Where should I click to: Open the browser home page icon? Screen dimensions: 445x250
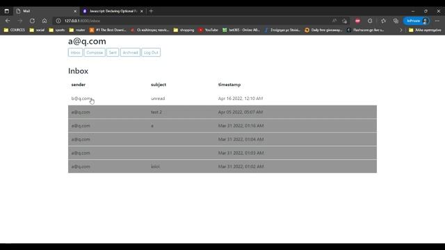44,21
